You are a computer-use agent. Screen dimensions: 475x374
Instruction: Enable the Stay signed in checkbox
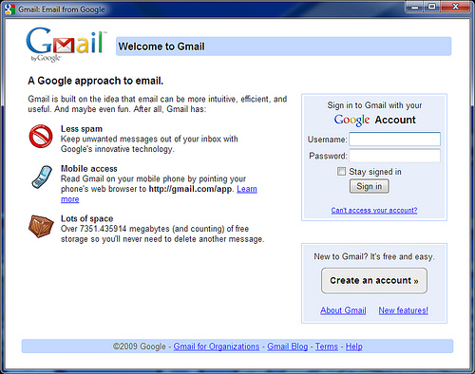pyautogui.click(x=341, y=172)
